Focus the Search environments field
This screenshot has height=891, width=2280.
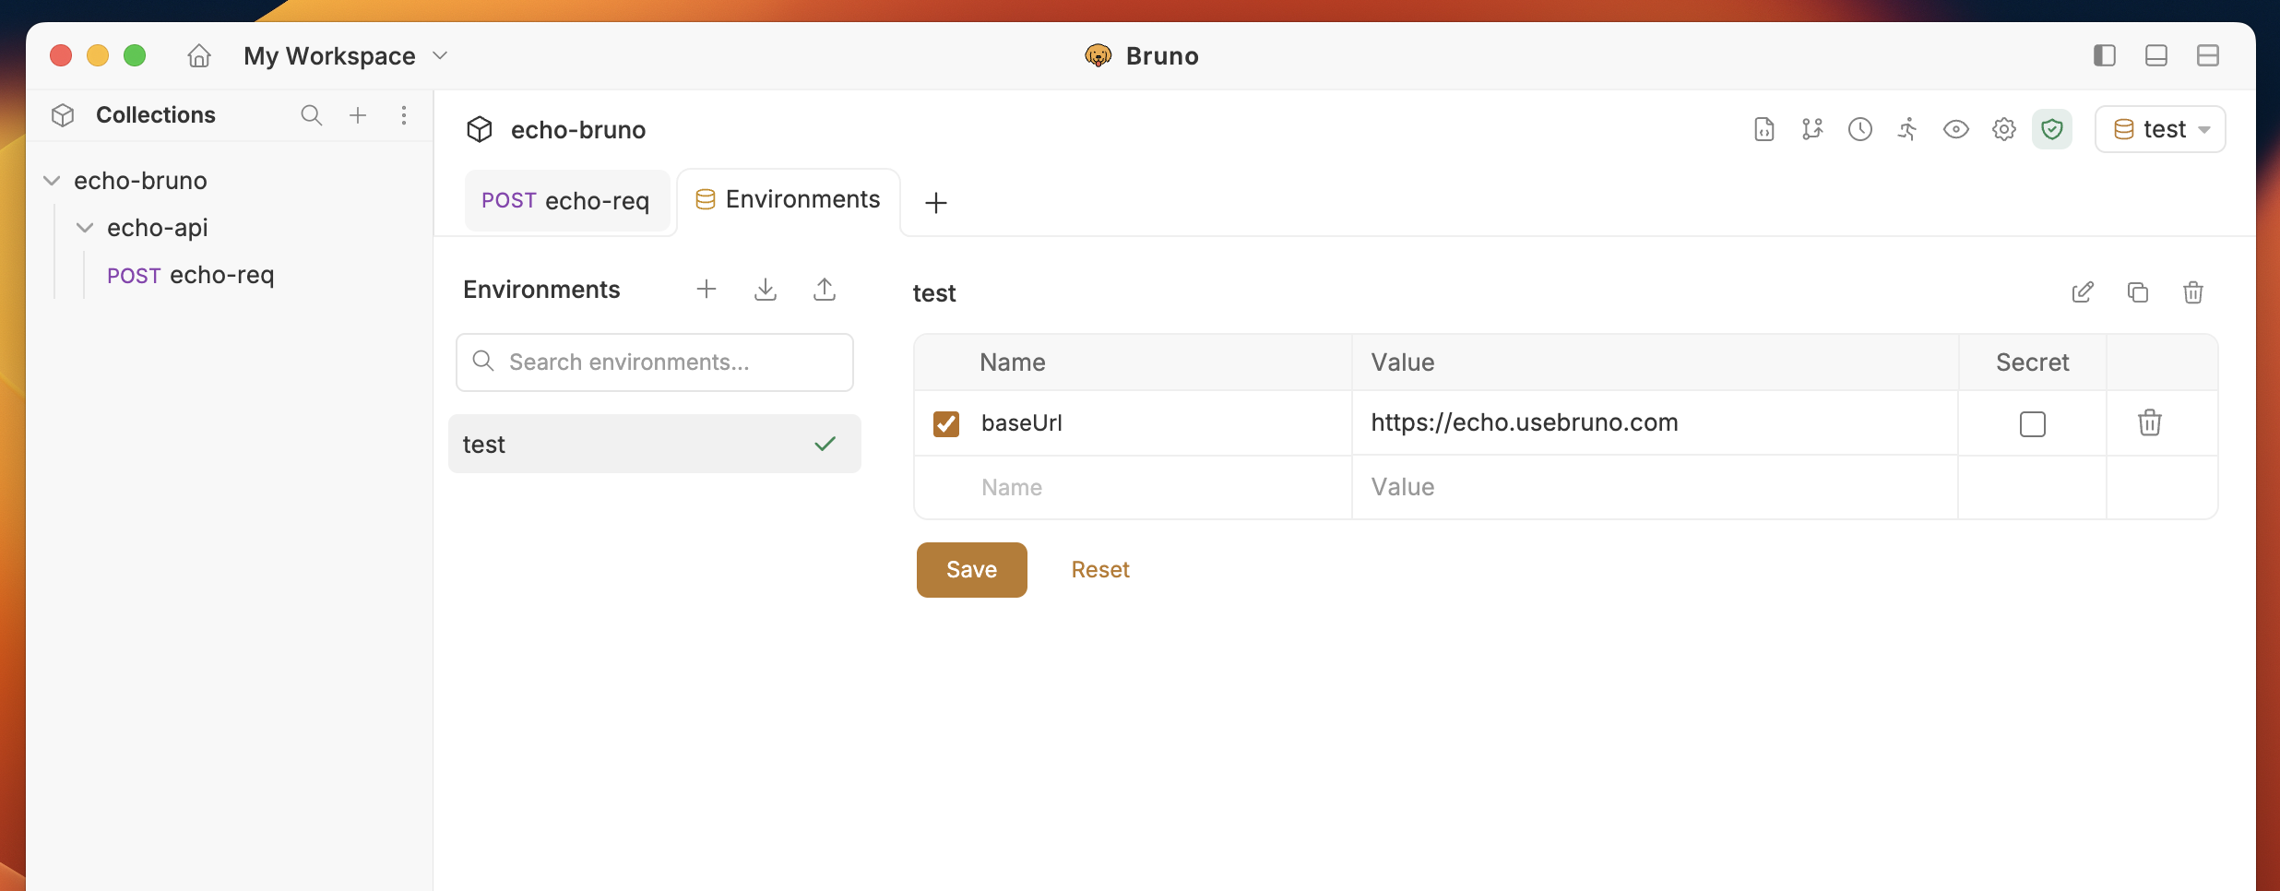(655, 362)
